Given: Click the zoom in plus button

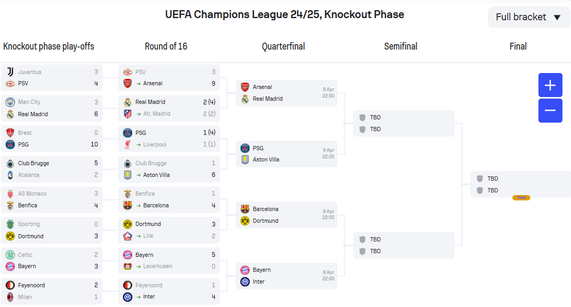Looking at the screenshot, I should click(x=550, y=85).
